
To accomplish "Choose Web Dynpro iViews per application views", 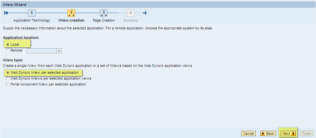I will [8, 78].
